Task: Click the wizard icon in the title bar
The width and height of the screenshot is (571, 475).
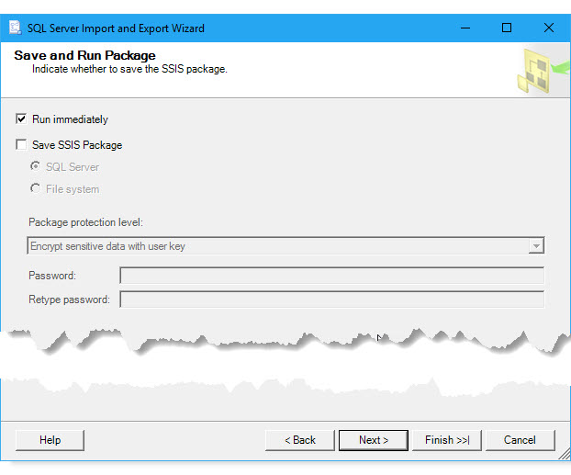Action: coord(15,28)
